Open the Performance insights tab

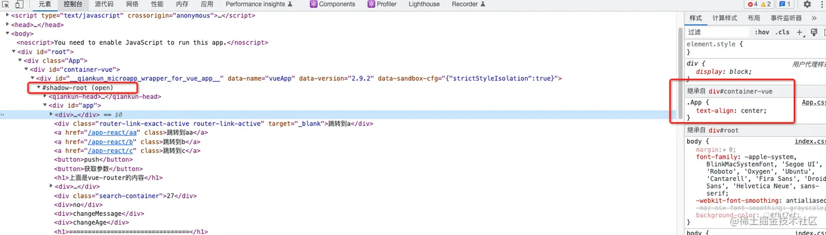pos(259,4)
